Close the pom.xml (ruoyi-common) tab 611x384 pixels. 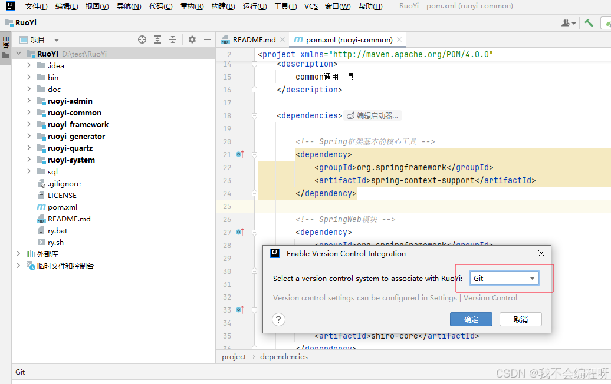[x=399, y=39]
